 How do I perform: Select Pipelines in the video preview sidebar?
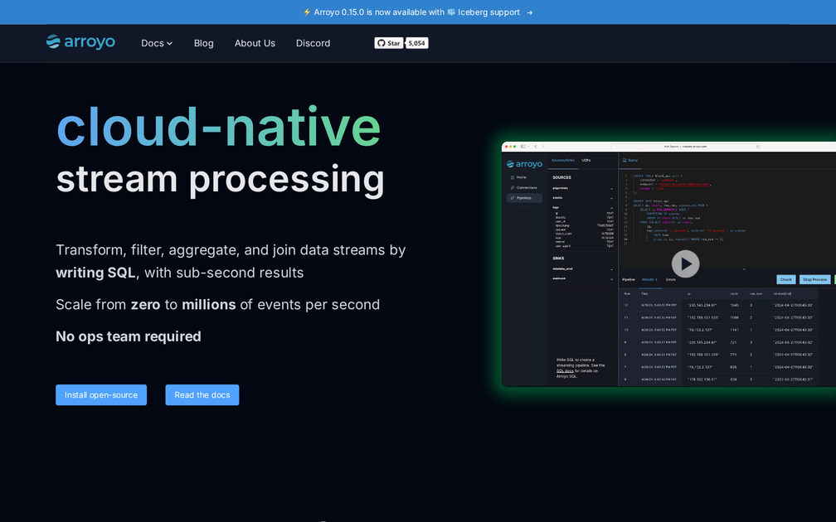[x=524, y=197]
